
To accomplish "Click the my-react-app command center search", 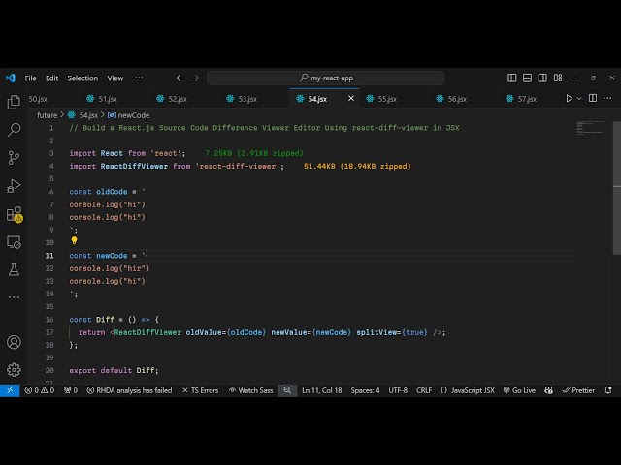I will click(x=330, y=77).
